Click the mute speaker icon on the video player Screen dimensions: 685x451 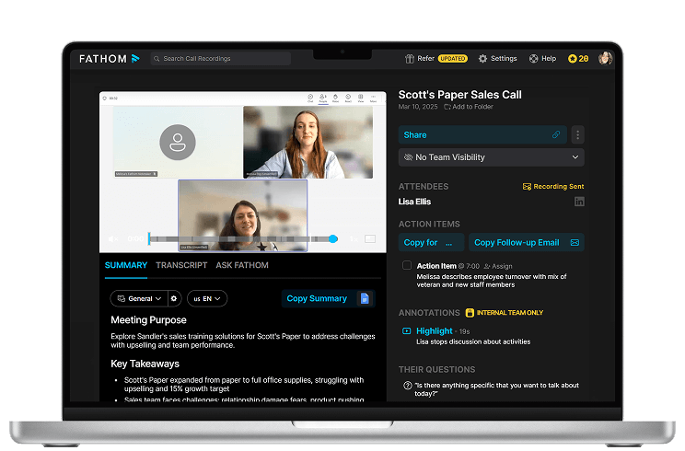[x=112, y=239]
